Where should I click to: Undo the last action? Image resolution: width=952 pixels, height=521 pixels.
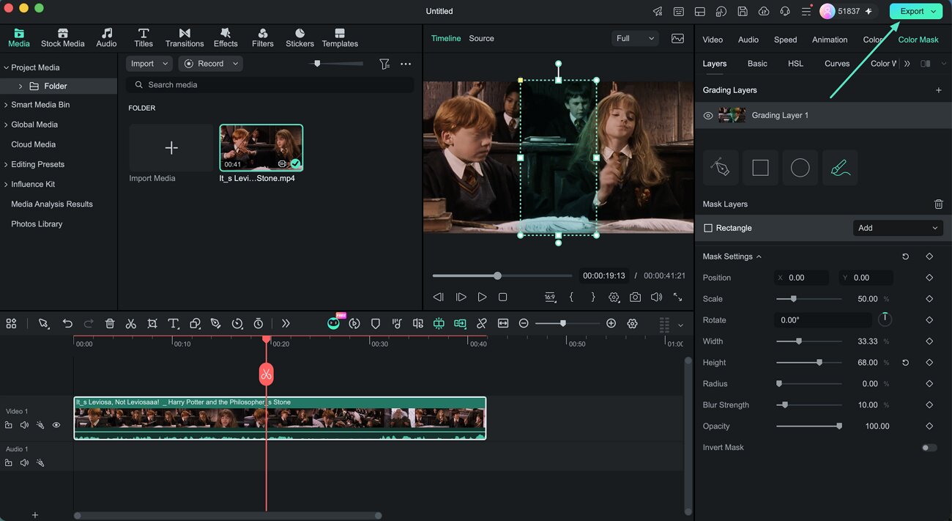67,323
